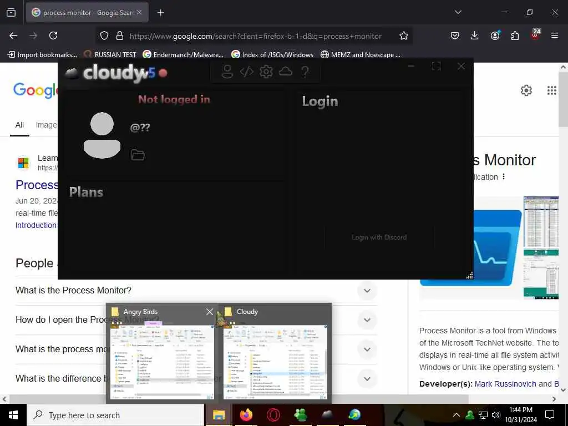Open a new tab with plus button
The height and width of the screenshot is (426, 568).
click(x=160, y=13)
